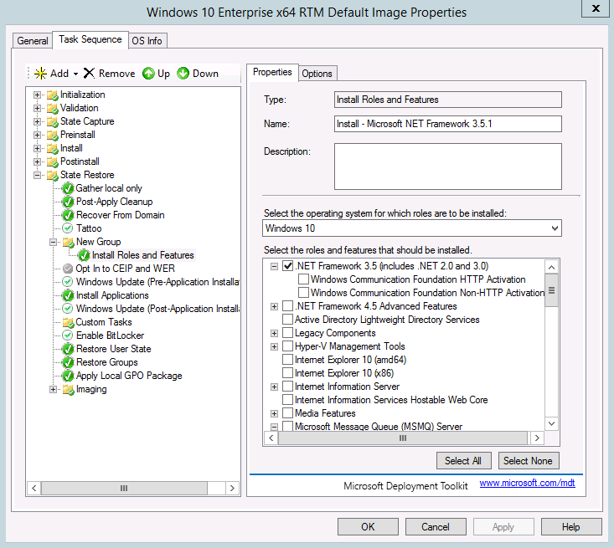Click the disabled Opt In to CEIP icon
The width and height of the screenshot is (614, 548).
68,269
